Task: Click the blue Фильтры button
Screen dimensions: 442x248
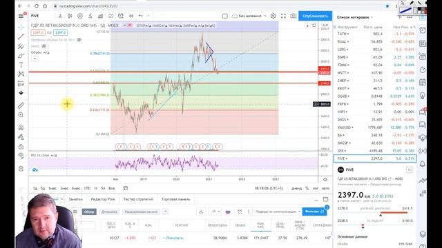Action: [314, 211]
